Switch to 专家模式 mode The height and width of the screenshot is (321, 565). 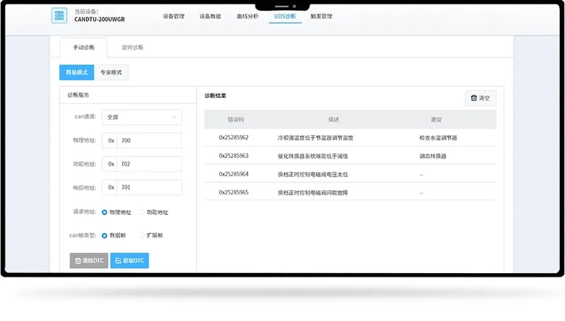tap(111, 73)
